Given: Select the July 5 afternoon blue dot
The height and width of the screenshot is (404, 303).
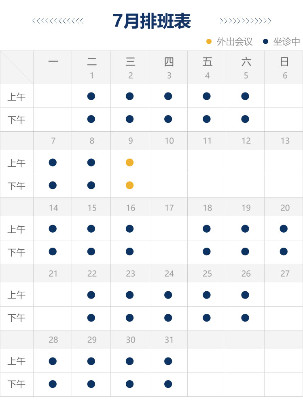Looking at the screenshot, I should click(245, 119).
